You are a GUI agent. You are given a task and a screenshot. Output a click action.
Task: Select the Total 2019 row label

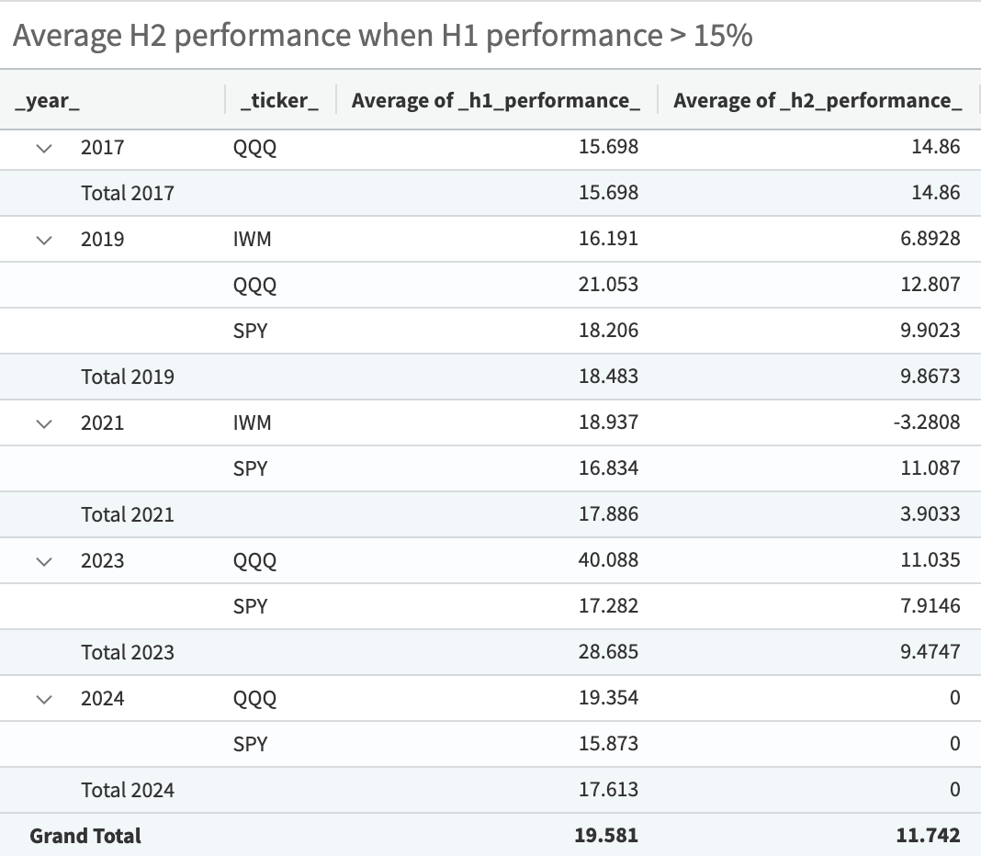(x=128, y=377)
